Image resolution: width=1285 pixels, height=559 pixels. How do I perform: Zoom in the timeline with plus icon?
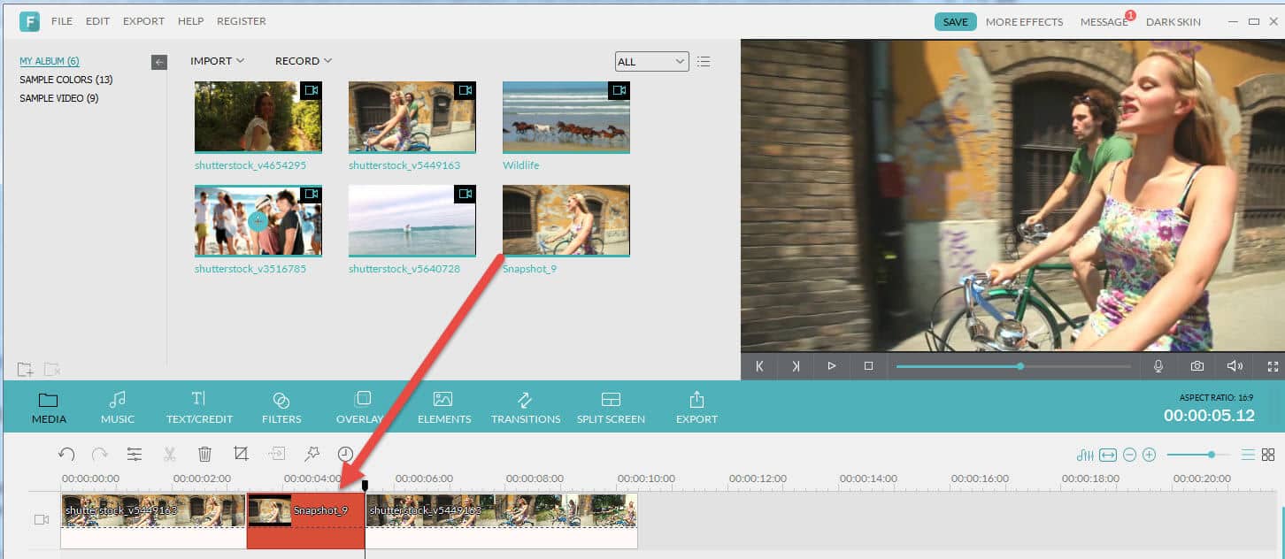pyautogui.click(x=1149, y=455)
